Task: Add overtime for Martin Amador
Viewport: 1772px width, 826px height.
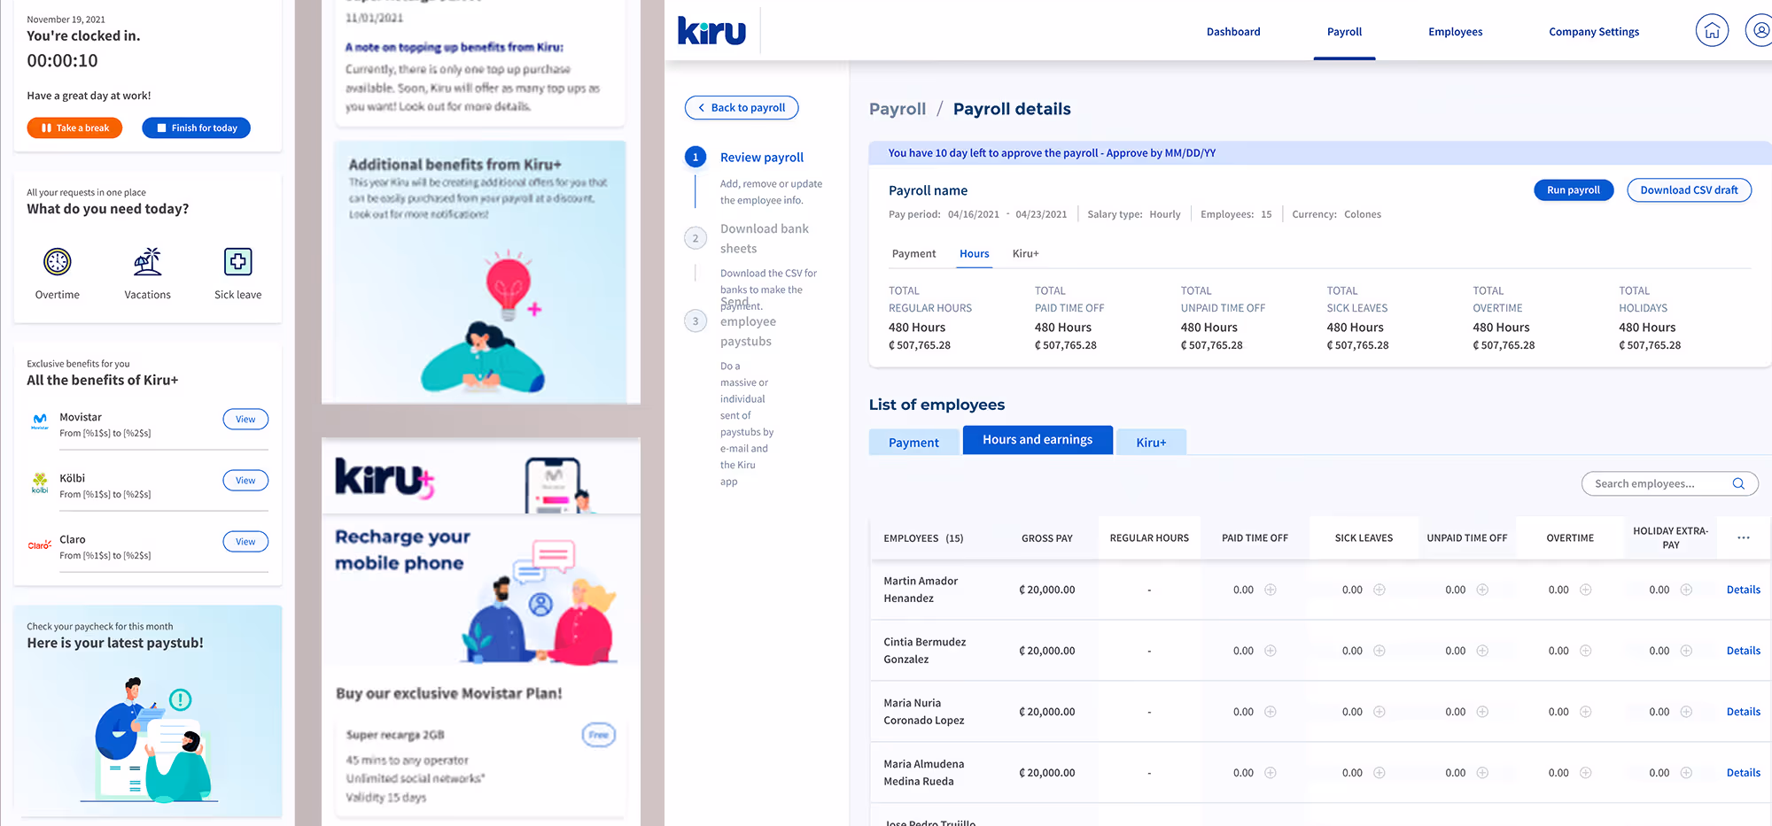Action: (1586, 590)
